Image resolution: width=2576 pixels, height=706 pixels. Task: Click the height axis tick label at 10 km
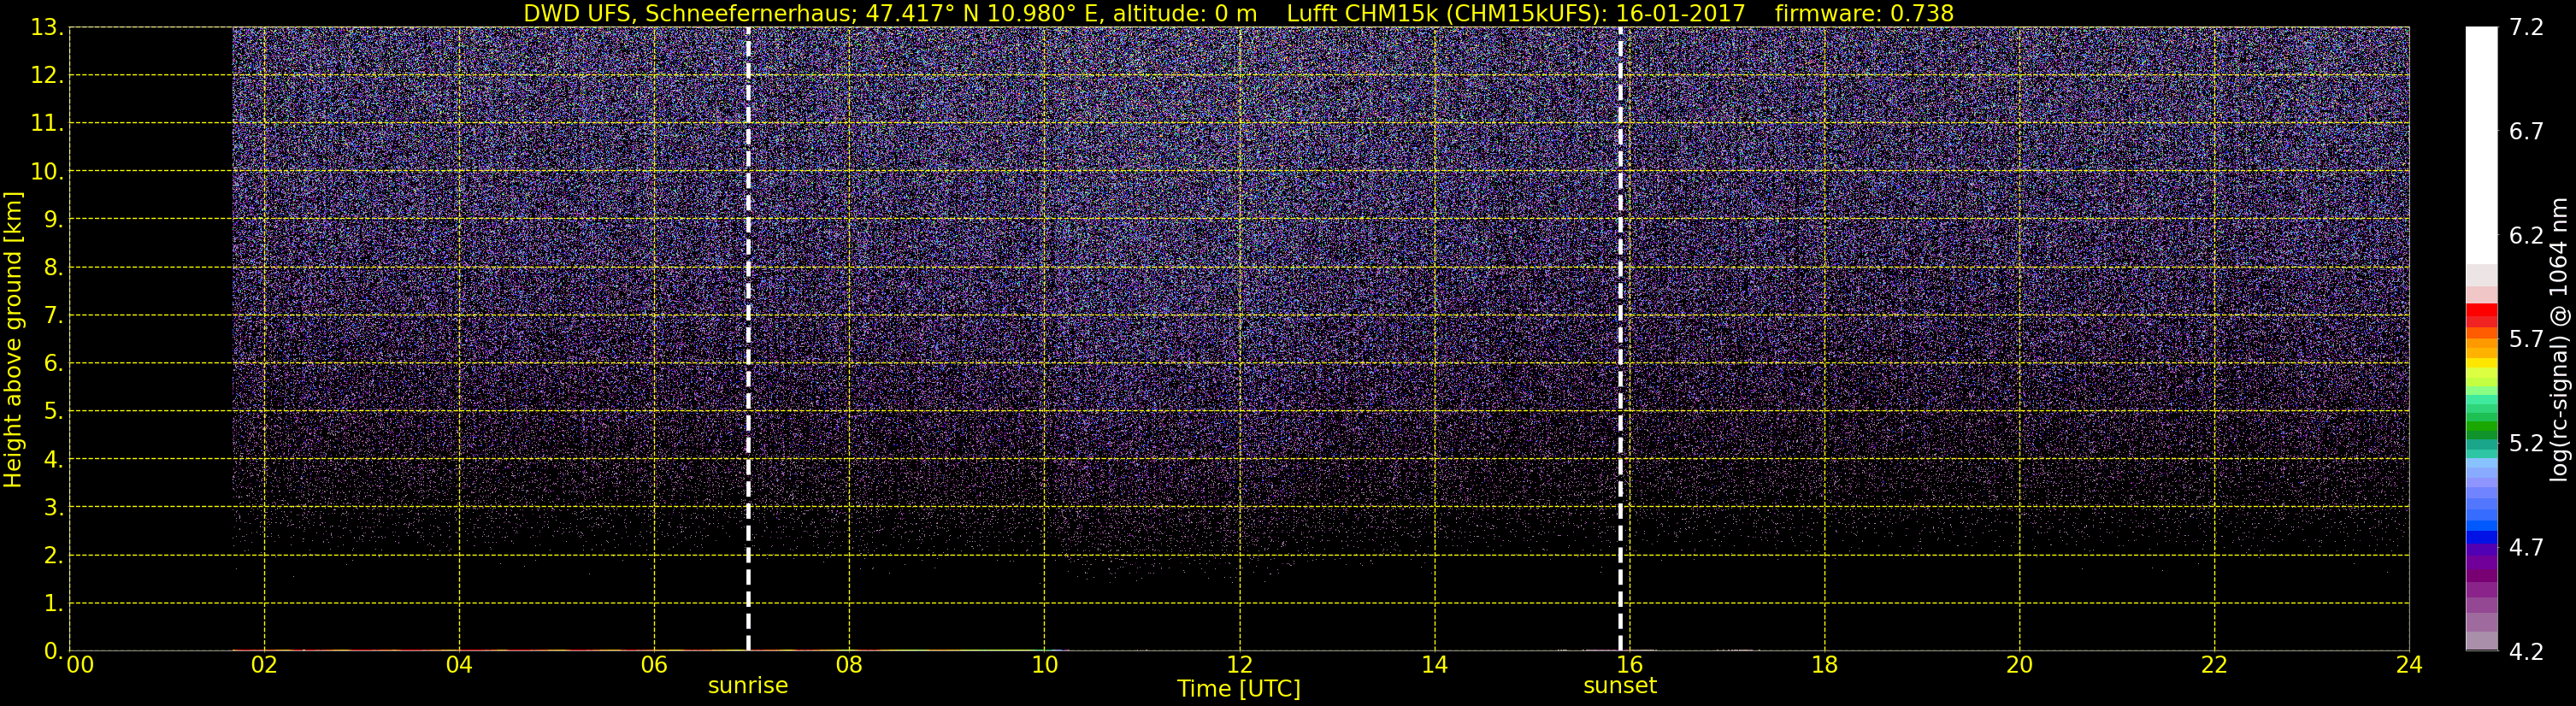(x=47, y=172)
